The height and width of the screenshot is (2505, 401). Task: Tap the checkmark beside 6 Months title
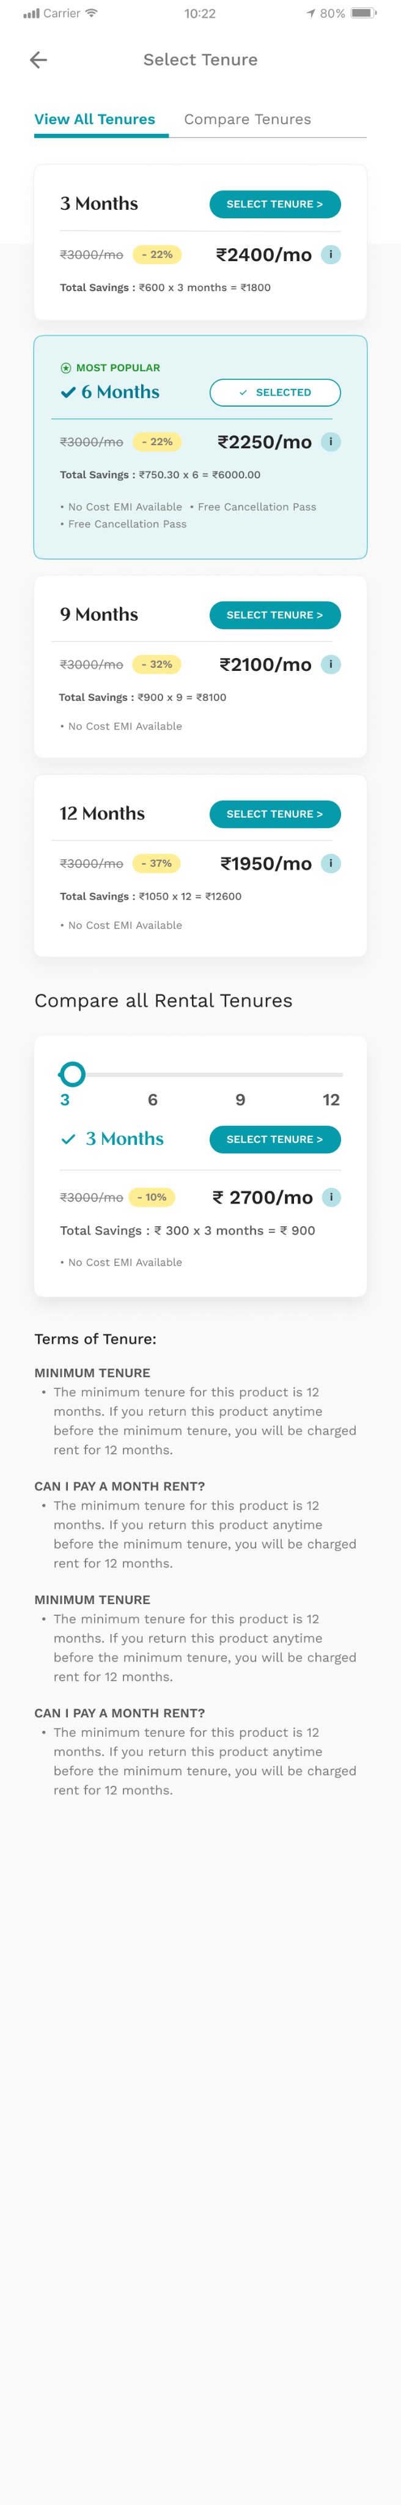68,393
